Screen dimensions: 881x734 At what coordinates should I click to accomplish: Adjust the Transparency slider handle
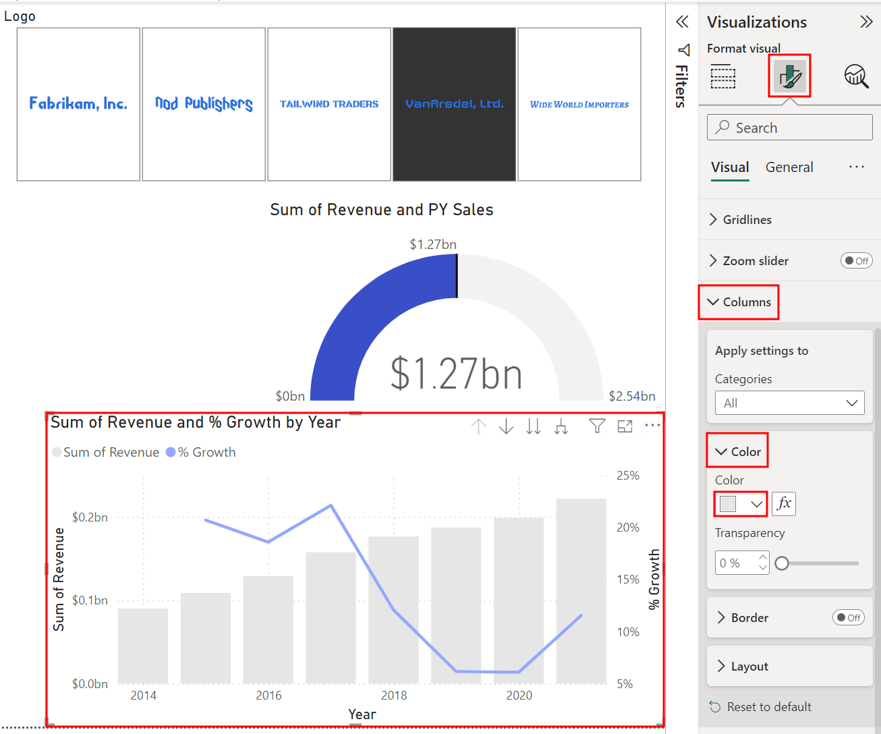click(x=782, y=563)
